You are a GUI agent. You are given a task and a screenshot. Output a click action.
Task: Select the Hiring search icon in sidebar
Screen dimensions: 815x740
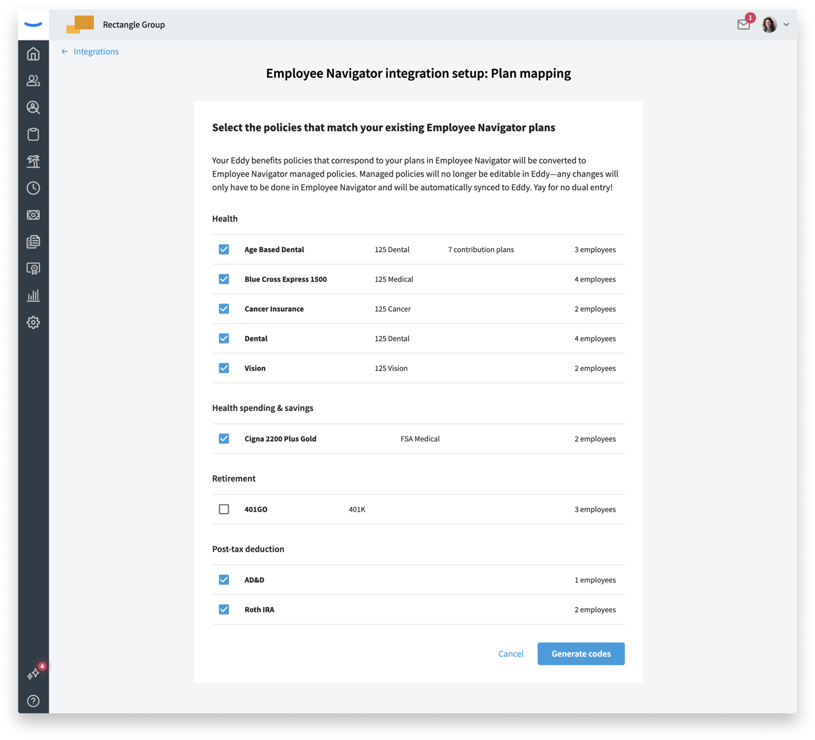click(x=33, y=108)
